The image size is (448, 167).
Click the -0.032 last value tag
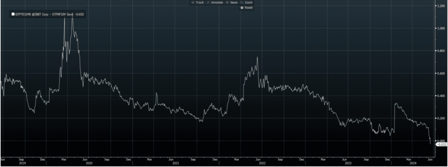point(441,144)
